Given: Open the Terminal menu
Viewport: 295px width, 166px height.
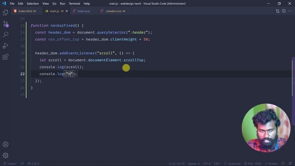Looking at the screenshot, I should 74,4.
